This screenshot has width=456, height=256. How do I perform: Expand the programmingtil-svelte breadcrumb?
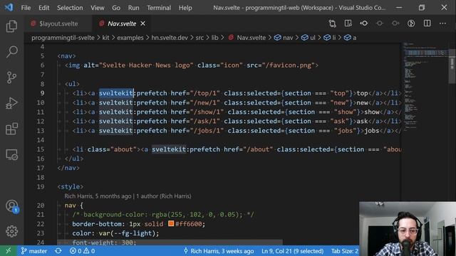point(63,38)
